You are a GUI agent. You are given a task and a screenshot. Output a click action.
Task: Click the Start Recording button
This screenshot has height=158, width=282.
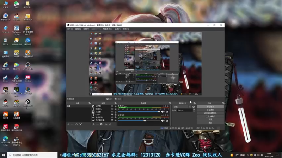click(210, 110)
